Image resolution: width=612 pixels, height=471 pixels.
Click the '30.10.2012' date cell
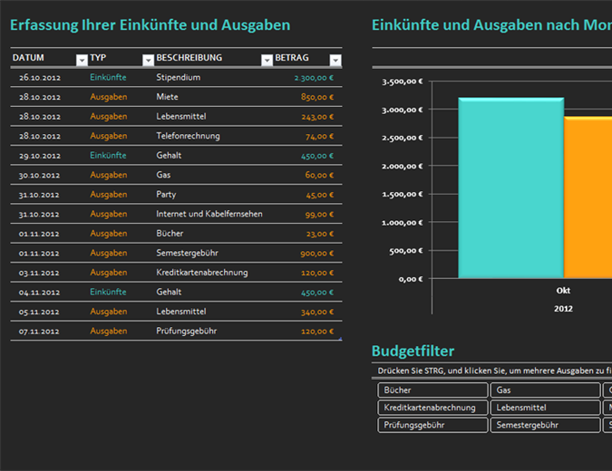(x=39, y=175)
